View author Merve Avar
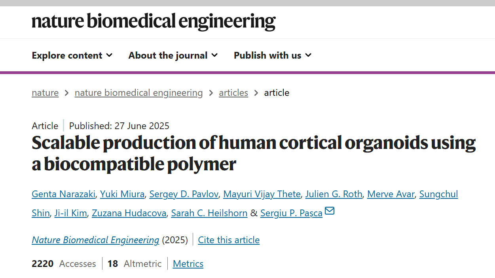Screen dimensions: 495x278 [x=391, y=194]
